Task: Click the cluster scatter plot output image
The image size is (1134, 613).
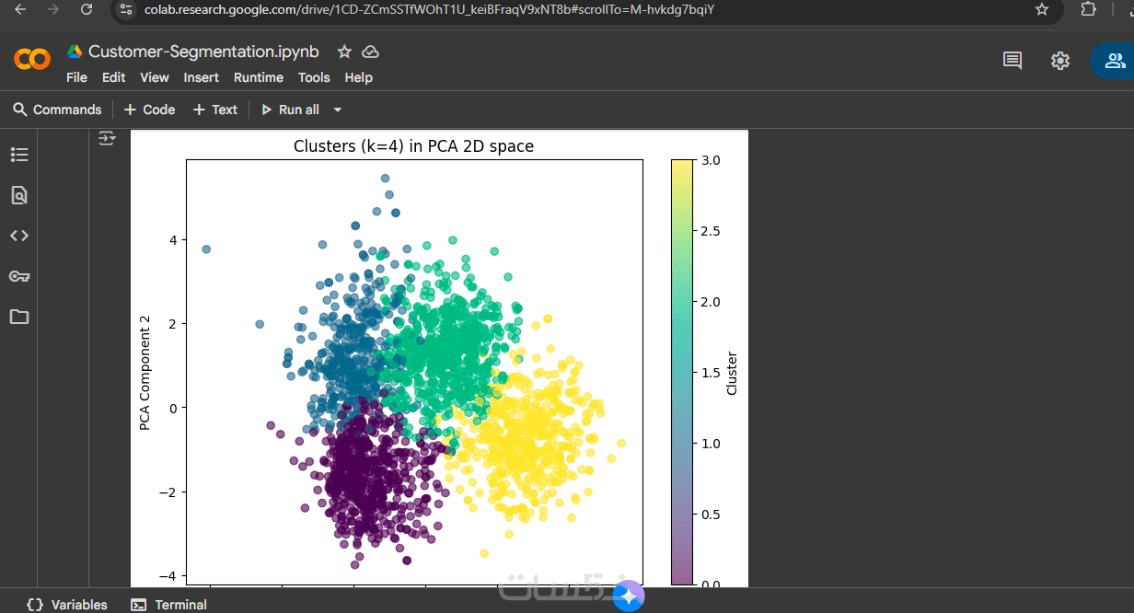Action: click(x=439, y=358)
